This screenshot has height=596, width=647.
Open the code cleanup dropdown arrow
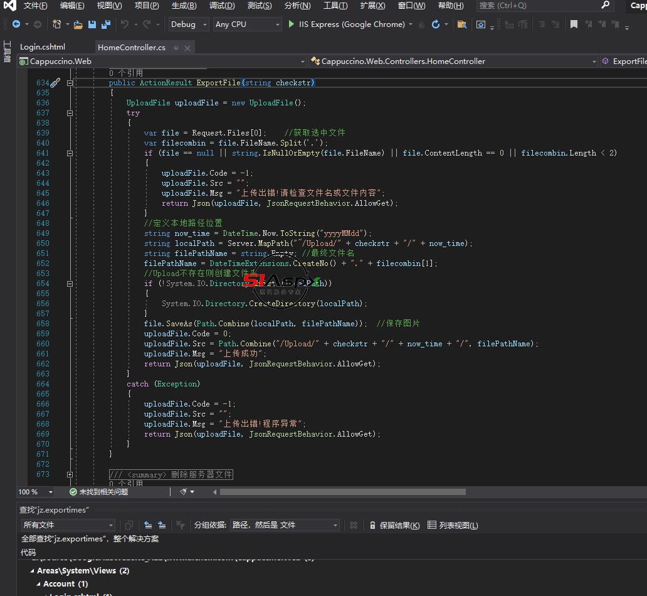coord(192,491)
